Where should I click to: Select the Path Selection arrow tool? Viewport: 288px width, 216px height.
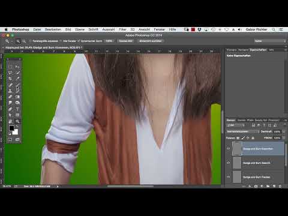coord(10,115)
